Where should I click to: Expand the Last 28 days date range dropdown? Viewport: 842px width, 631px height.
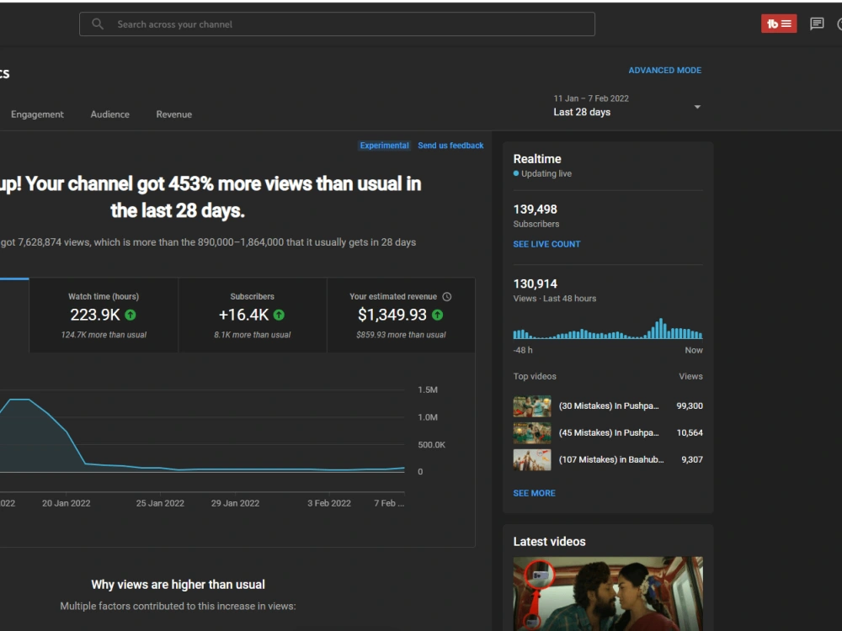click(x=627, y=106)
